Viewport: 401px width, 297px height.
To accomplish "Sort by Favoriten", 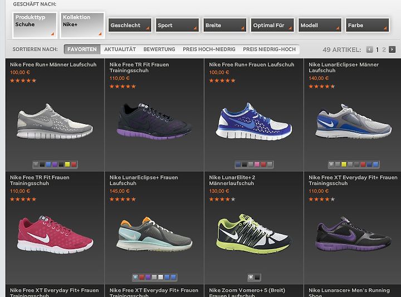I will [82, 49].
